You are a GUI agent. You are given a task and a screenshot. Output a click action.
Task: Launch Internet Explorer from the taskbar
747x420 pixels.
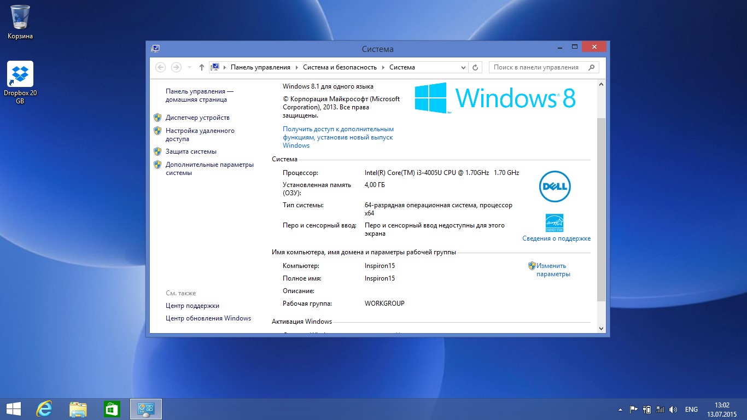(x=44, y=409)
